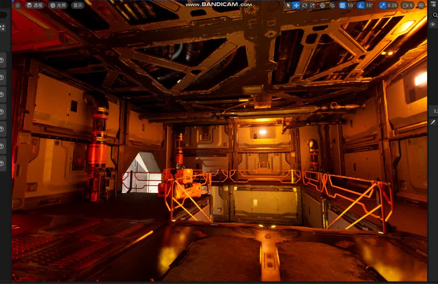This screenshot has height=284, width=438.
Task: Toggle rotation angle snapping
Action: [x=360, y=5]
